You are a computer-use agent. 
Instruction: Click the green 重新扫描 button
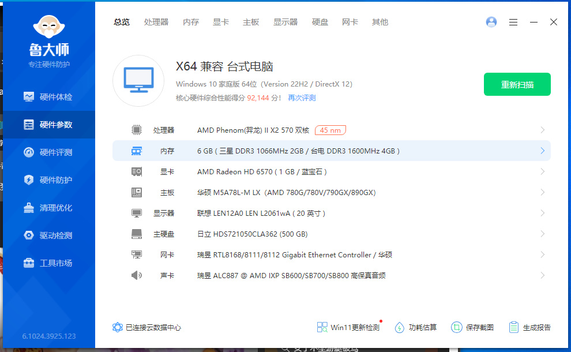[517, 84]
